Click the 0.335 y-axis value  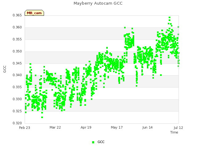[x=17, y=87]
